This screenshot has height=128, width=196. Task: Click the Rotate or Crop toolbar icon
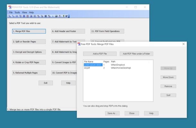[20, 16]
